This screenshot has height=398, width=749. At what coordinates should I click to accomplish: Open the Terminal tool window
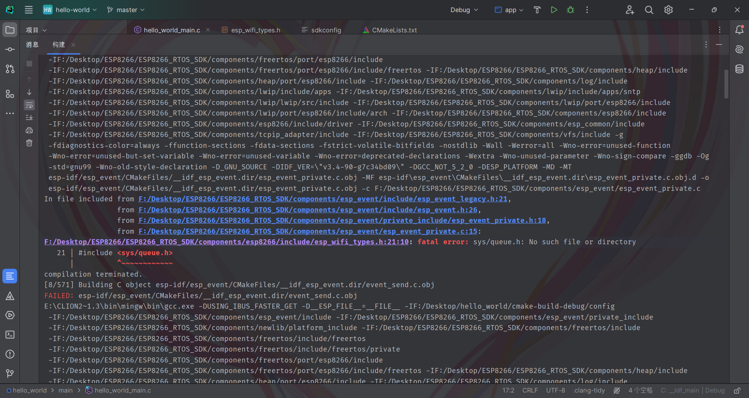10,335
